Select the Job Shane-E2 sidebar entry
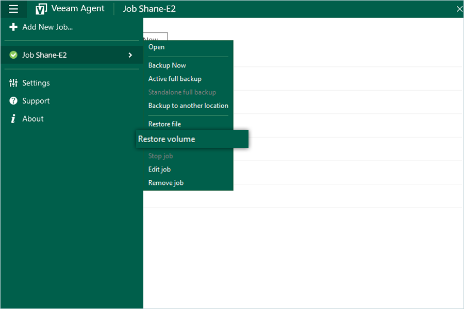This screenshot has height=309, width=464. tap(72, 55)
